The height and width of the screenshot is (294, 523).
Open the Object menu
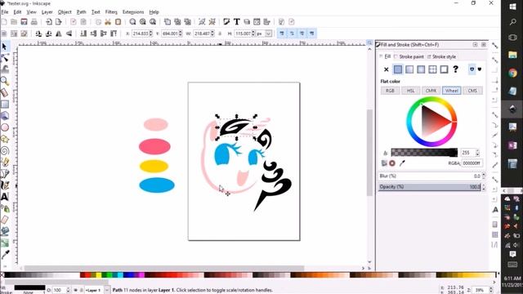click(x=65, y=12)
